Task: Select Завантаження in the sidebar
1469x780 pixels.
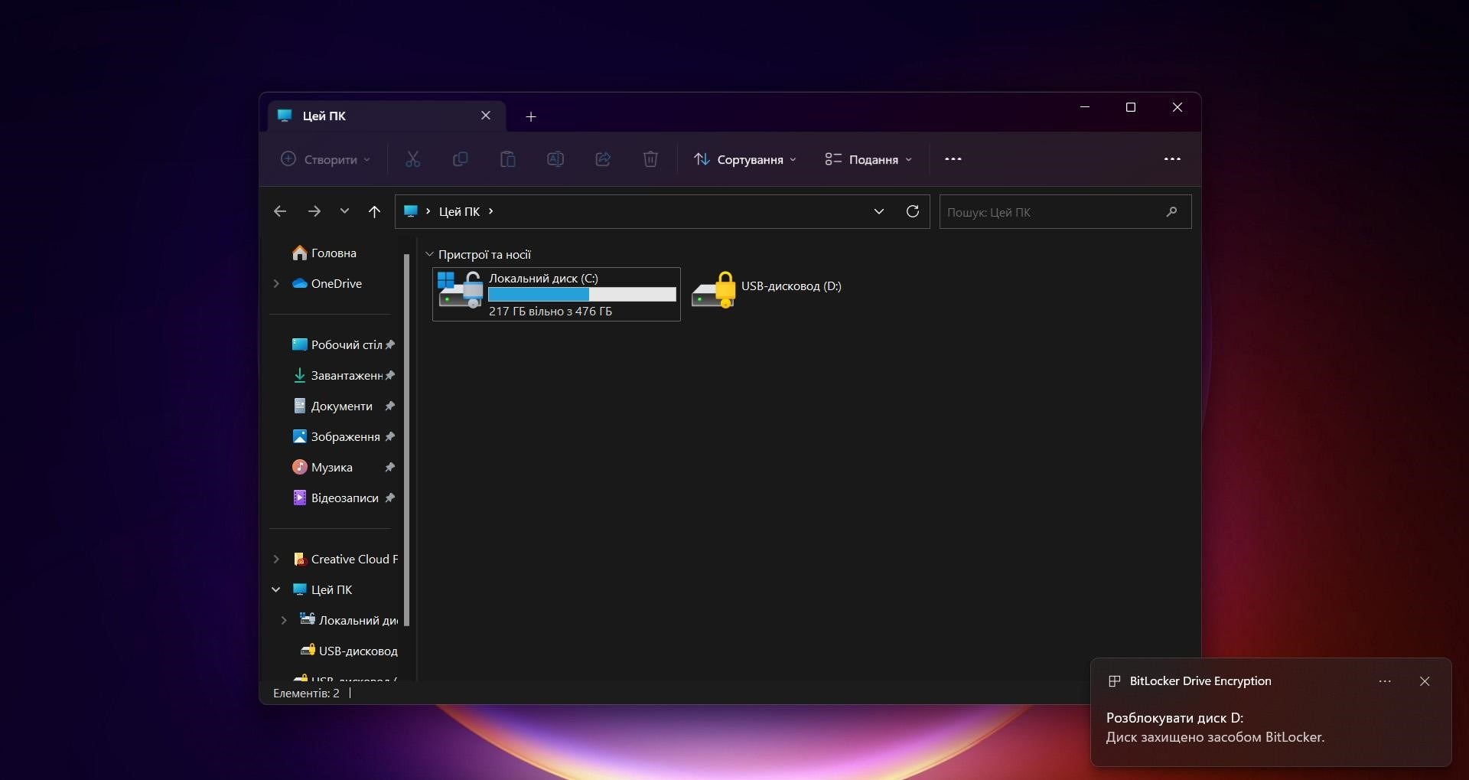Action: (x=346, y=376)
